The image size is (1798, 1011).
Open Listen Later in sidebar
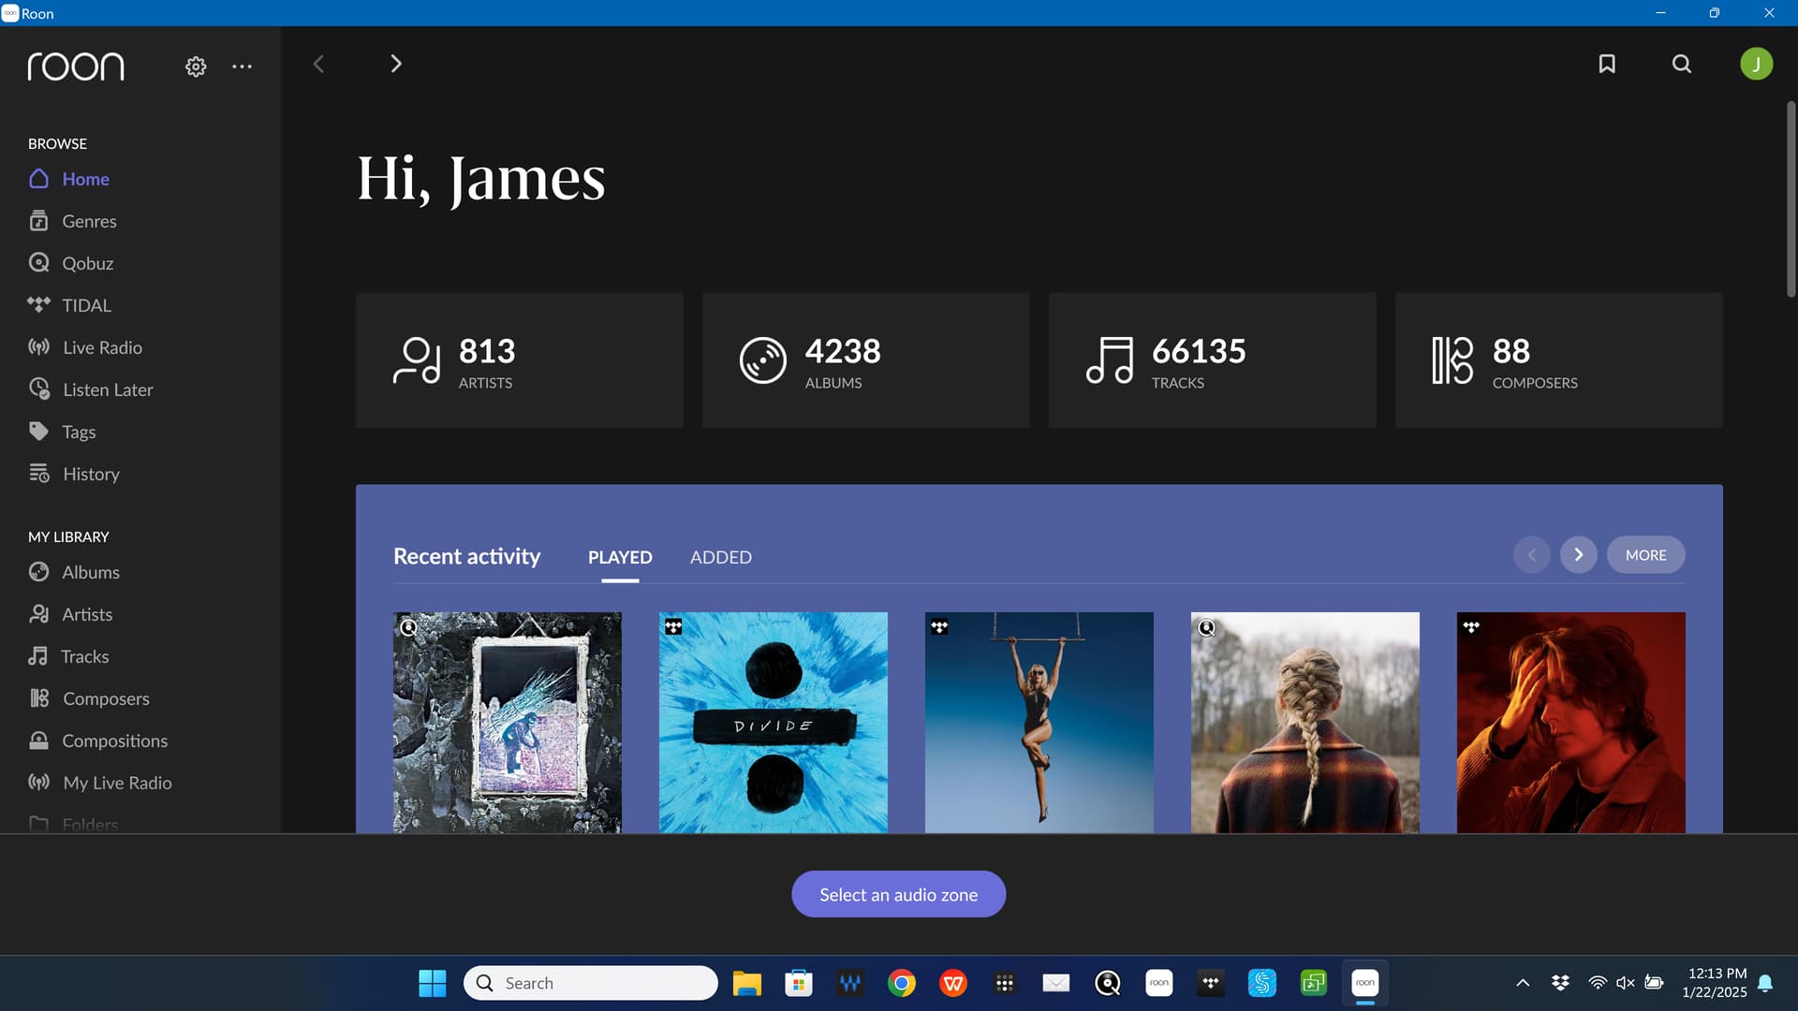tap(107, 389)
